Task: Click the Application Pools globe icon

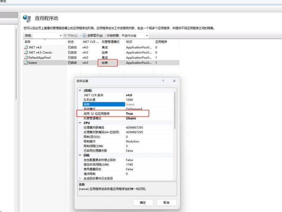Action: click(x=27, y=19)
